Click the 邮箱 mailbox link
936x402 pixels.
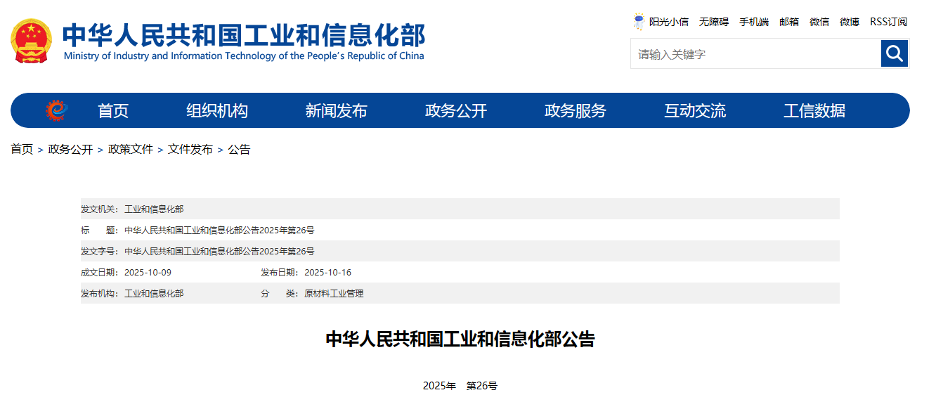(789, 22)
